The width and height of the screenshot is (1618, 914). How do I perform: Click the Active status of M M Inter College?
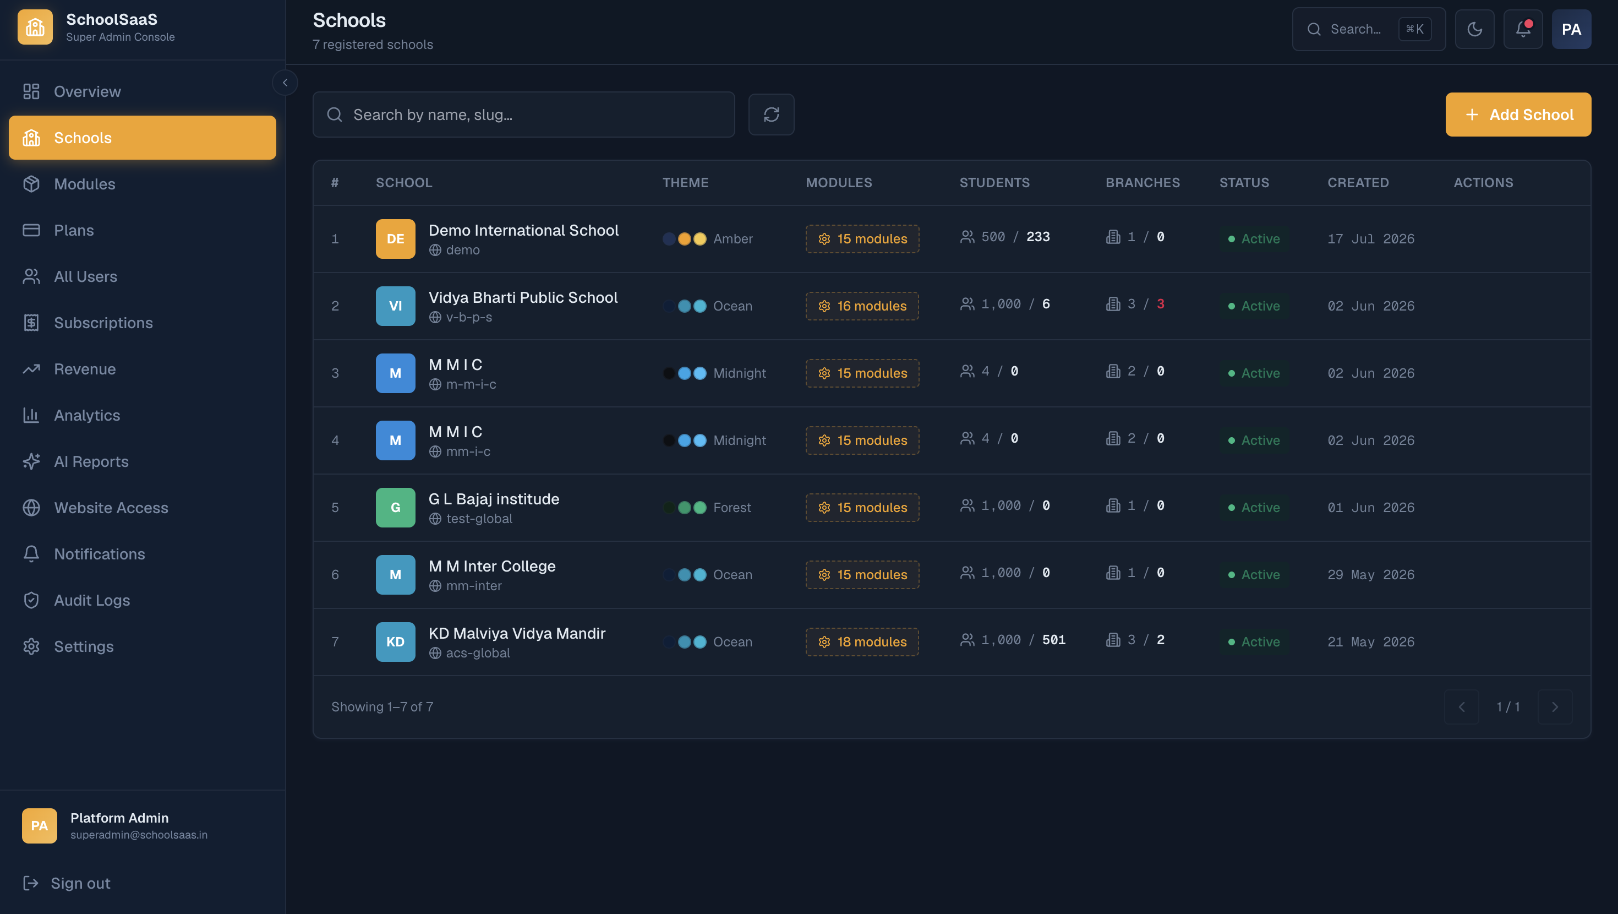click(1254, 574)
